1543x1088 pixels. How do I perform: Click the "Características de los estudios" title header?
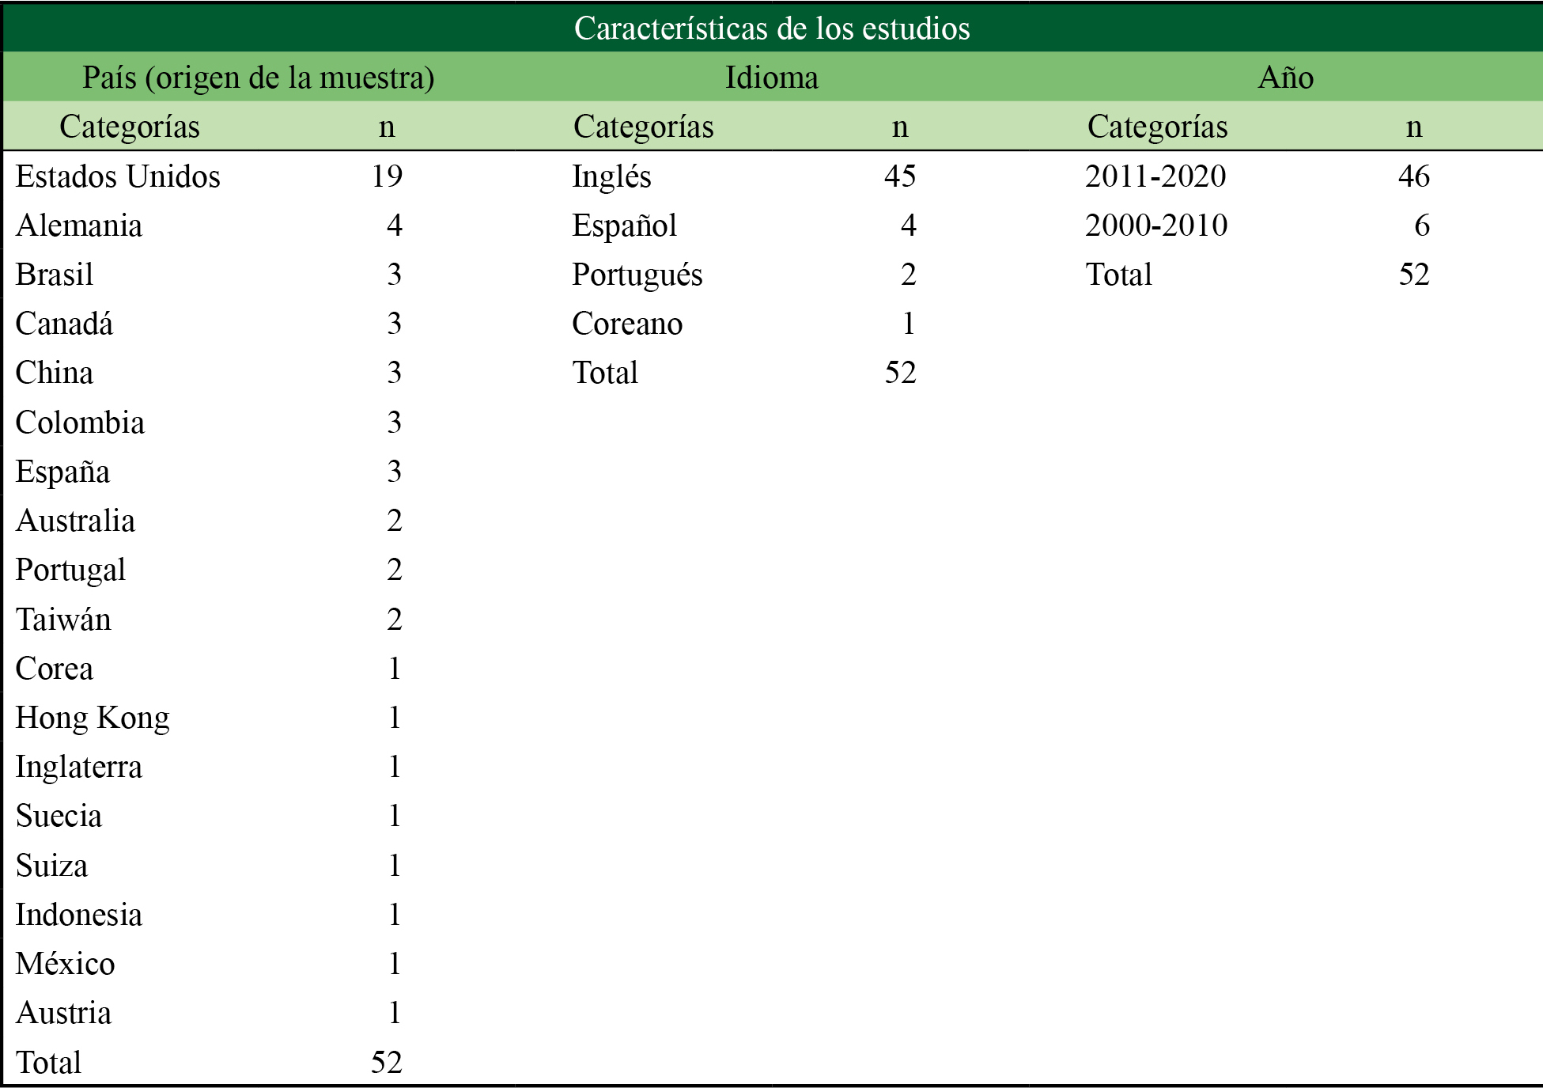[x=772, y=28]
